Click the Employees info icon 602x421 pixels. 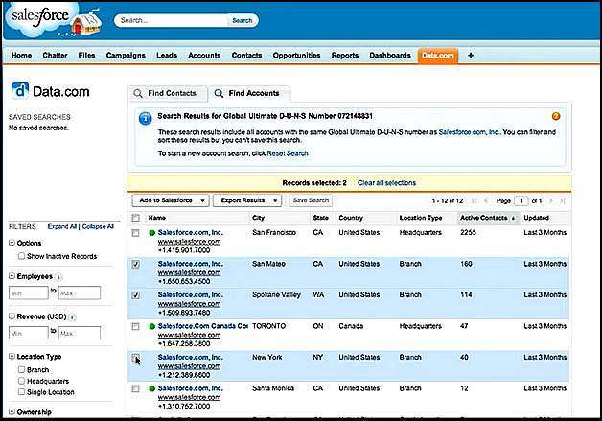tap(58, 277)
